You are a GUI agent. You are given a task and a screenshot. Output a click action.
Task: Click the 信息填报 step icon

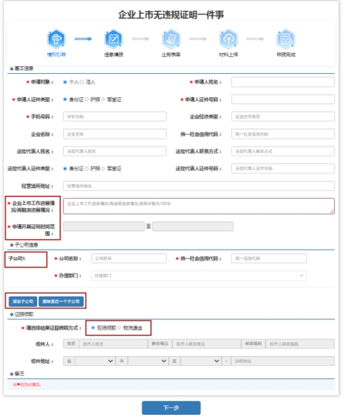click(113, 39)
